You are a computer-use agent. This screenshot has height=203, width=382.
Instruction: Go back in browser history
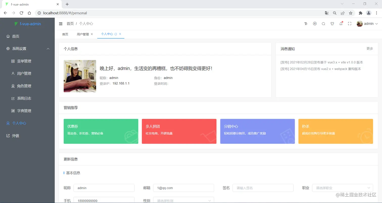(x=5, y=13)
